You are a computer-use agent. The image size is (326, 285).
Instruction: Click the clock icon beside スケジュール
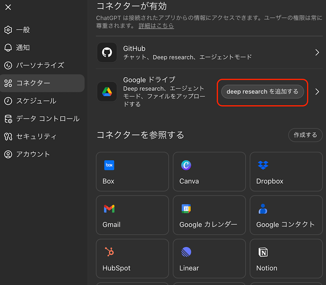[8, 101]
